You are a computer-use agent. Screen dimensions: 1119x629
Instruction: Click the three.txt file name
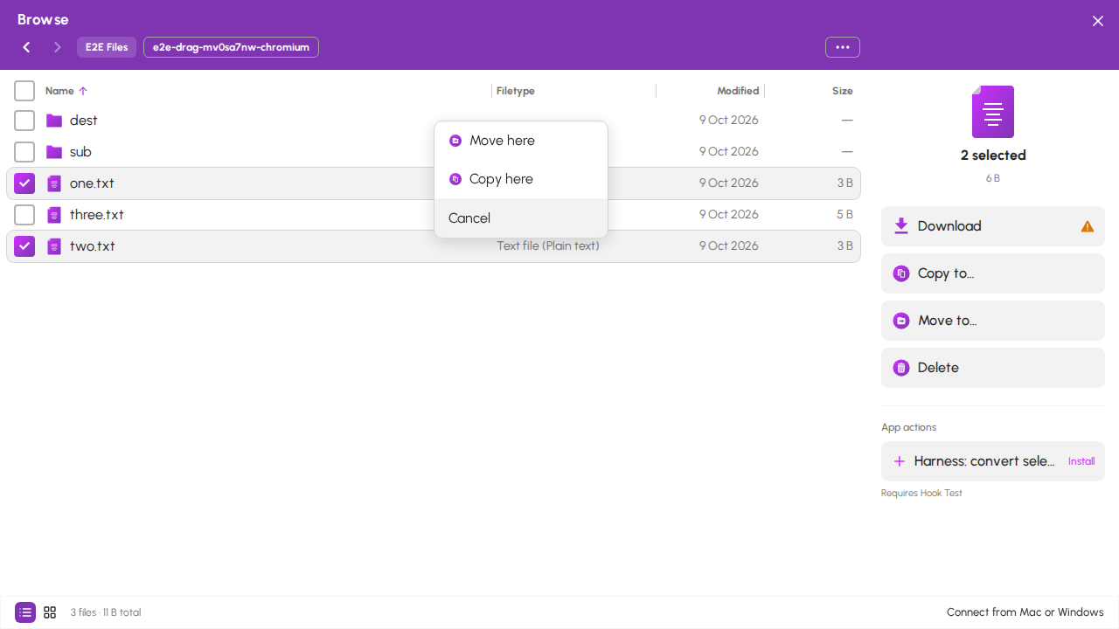coord(97,215)
